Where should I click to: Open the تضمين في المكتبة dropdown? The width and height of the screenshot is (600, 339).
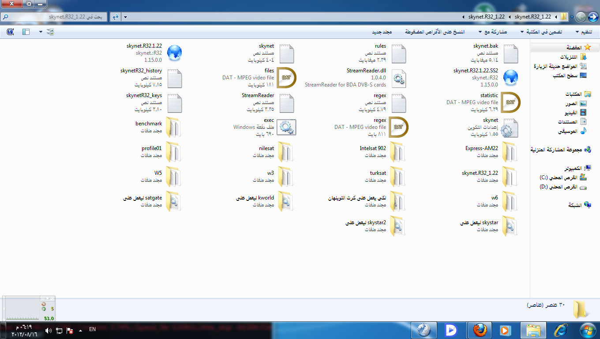click(541, 32)
